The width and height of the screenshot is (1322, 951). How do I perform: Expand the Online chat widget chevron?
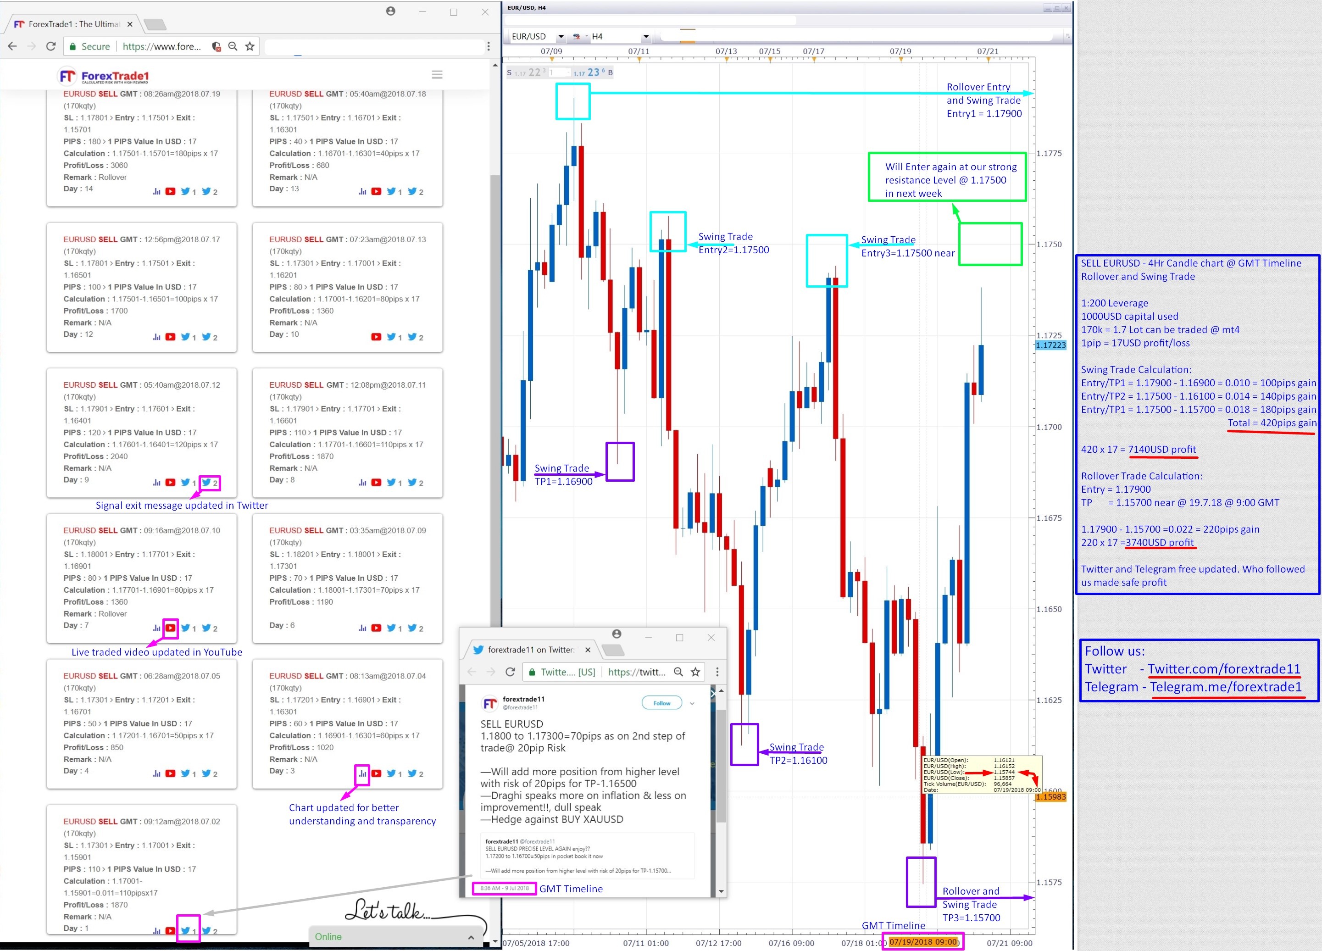point(471,937)
